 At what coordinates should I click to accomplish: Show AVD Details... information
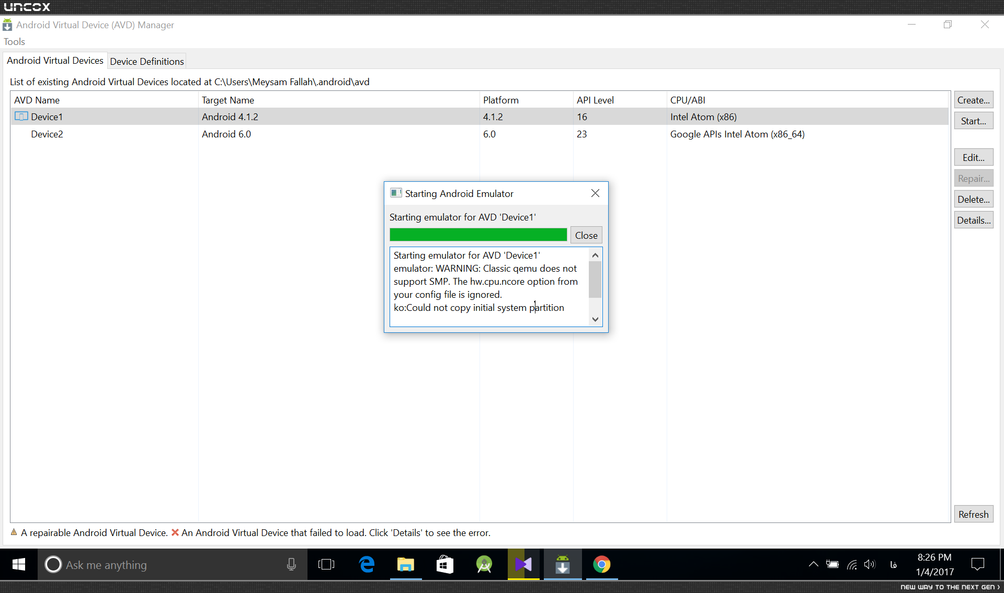973,220
